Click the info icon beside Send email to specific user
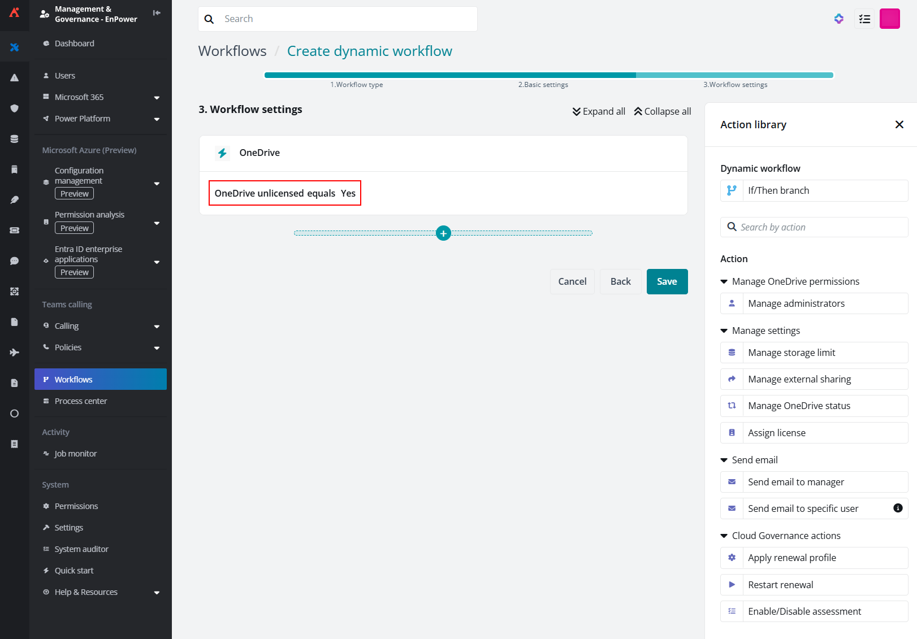Screen dimensions: 917x639 (898, 508)
